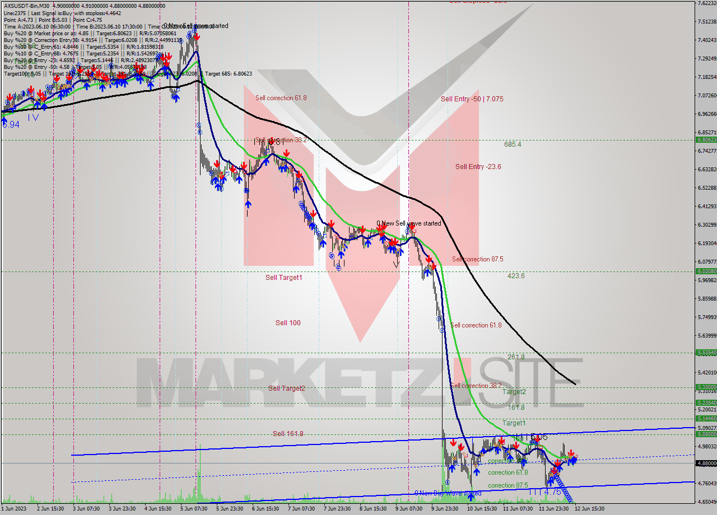Screen dimensions: 717x515
Task: Click the green 'Target1' label
Action: pyautogui.click(x=514, y=423)
